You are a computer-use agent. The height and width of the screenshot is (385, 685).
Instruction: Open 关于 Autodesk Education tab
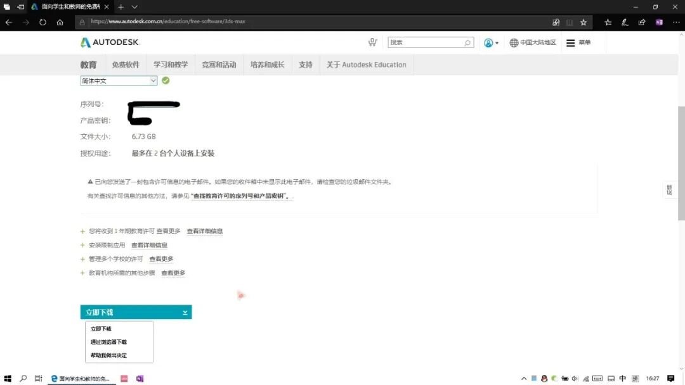(x=366, y=65)
